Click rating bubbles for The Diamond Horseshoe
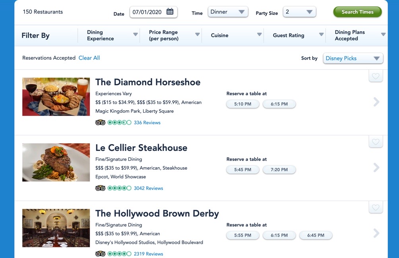This screenshot has height=258, width=399. pyautogui.click(x=119, y=123)
